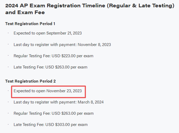Screen dimensions: 179x133
Task: Click the words '(Regular & Late Testing)' in title
Action: pyautogui.click(x=140, y=5)
